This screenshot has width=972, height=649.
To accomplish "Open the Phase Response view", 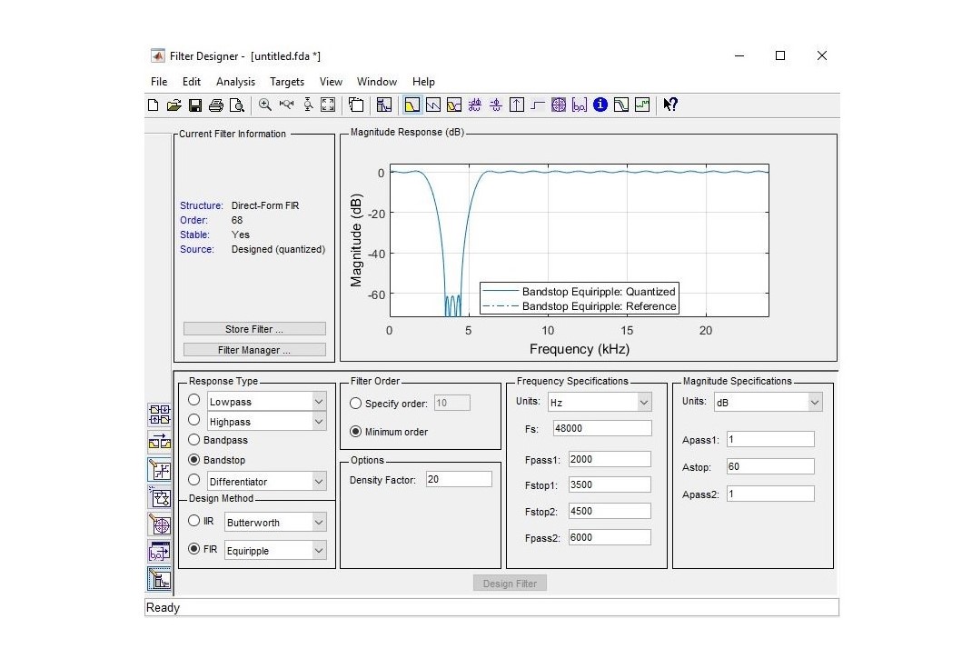I will [x=433, y=105].
